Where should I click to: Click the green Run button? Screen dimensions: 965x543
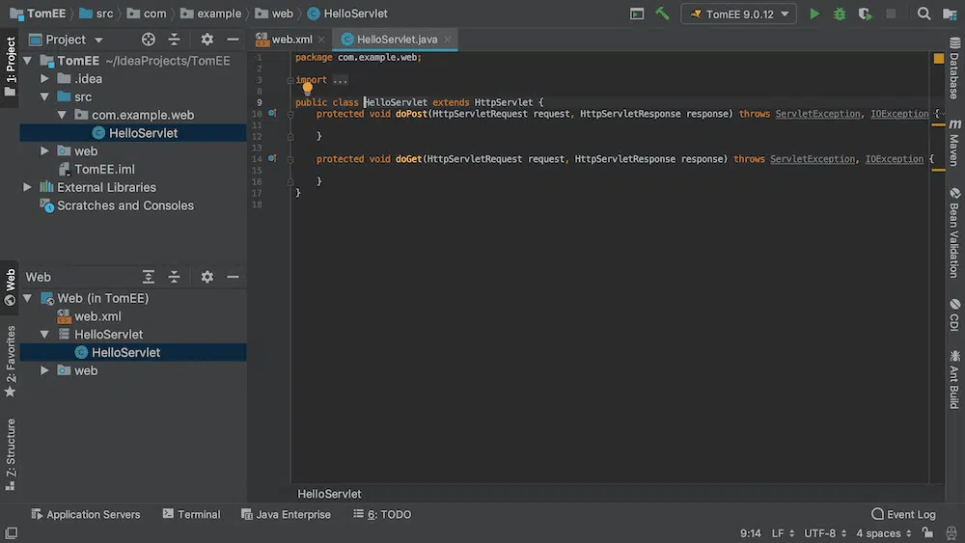tap(814, 14)
